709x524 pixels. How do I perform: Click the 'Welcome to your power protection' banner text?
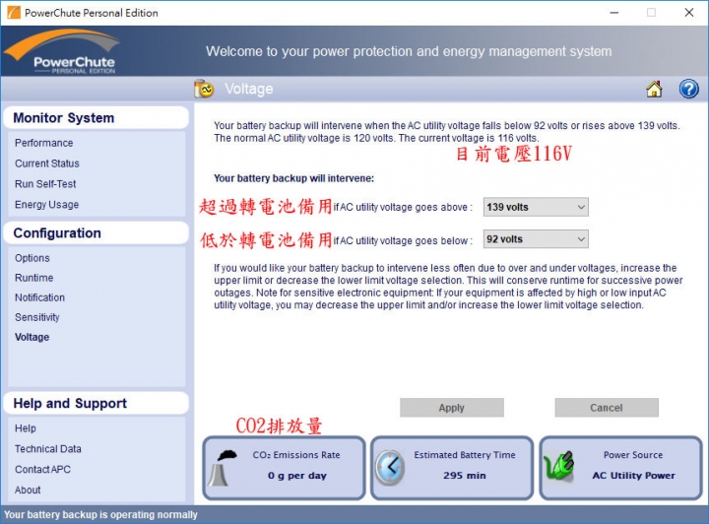click(x=409, y=51)
